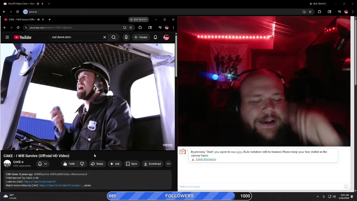Open media controls in the YouTube window
This screenshot has width=357, height=201.
(x=160, y=28)
